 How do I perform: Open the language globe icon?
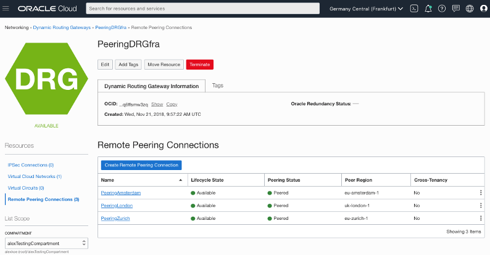pos(470,9)
